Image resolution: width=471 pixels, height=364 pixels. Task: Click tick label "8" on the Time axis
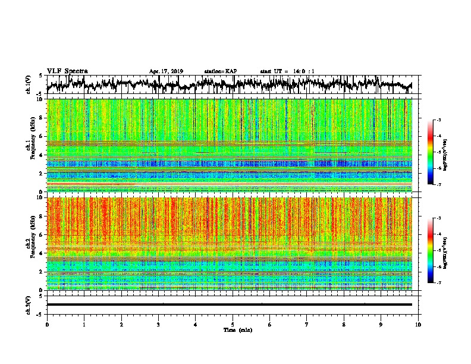coord(344,325)
